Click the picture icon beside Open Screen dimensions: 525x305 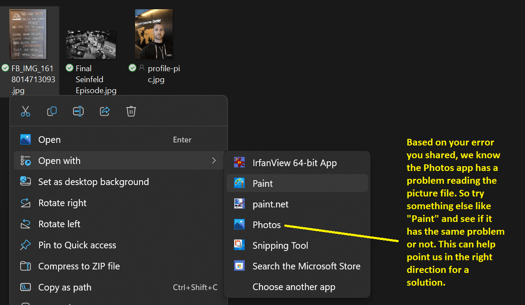point(26,139)
